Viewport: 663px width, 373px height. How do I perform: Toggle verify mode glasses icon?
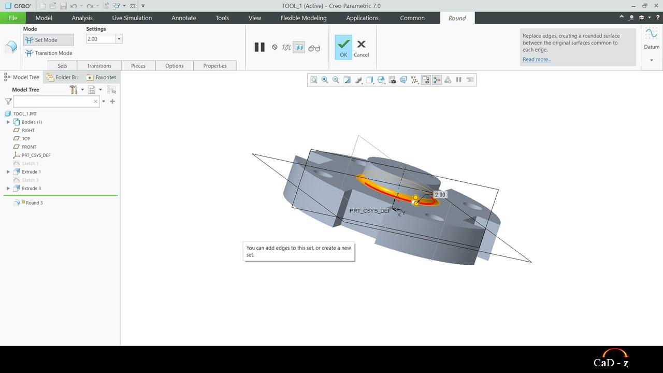pyautogui.click(x=314, y=48)
